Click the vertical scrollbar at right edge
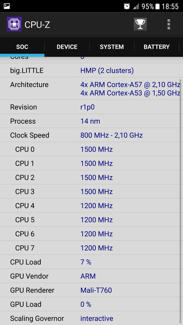Screen dimensions: 183x325 pos(180,202)
